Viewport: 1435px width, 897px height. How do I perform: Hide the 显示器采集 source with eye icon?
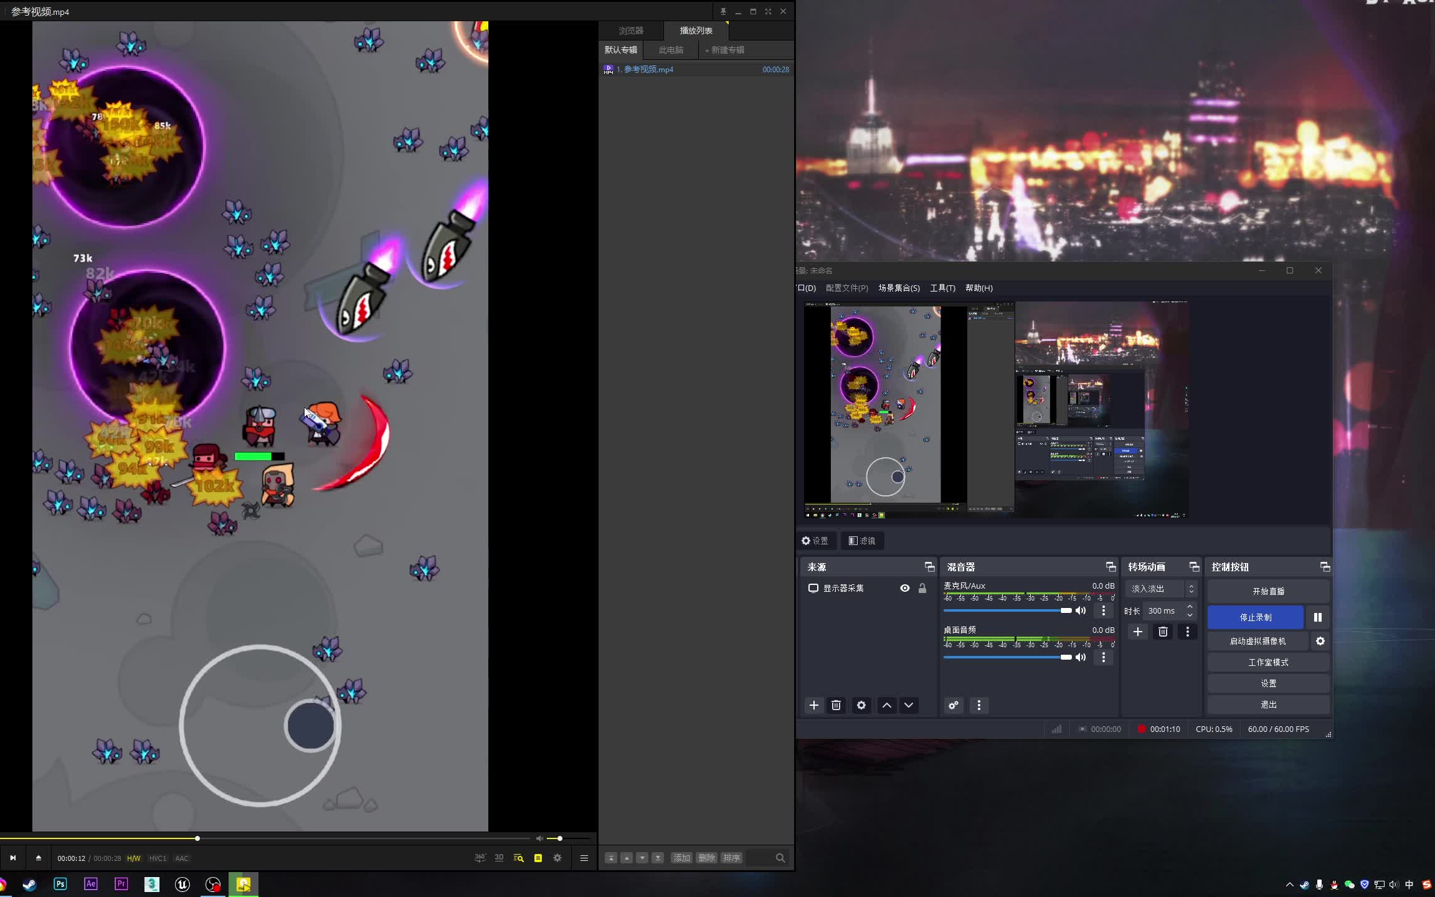point(904,588)
